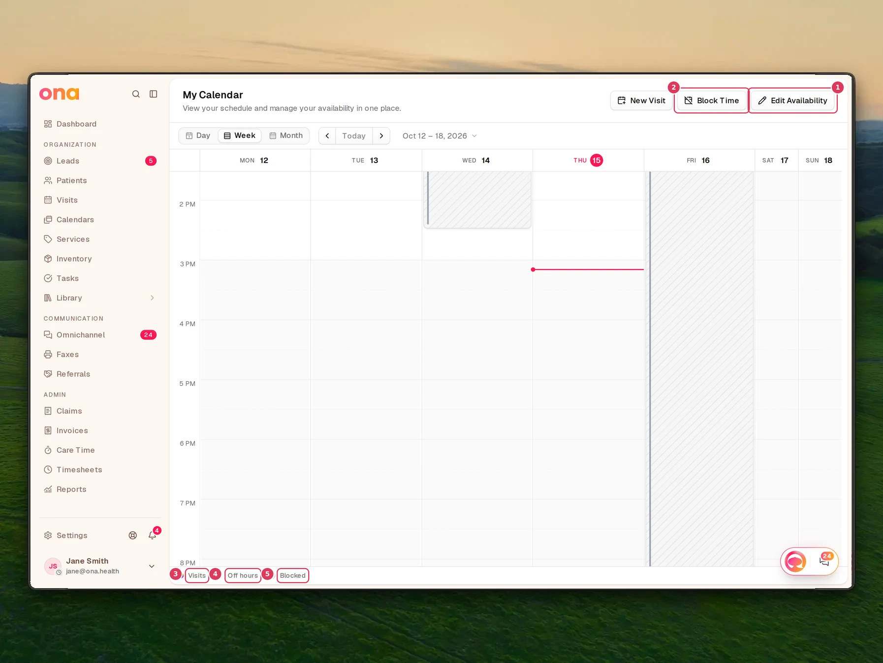Screen dimensions: 883x663
Task: Open Timesheets page
Action: coord(100,470)
